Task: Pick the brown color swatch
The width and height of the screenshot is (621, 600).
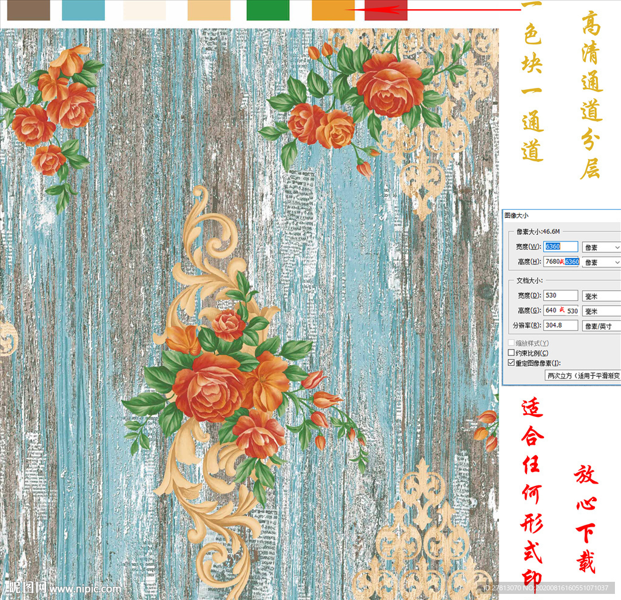Action: (29, 10)
